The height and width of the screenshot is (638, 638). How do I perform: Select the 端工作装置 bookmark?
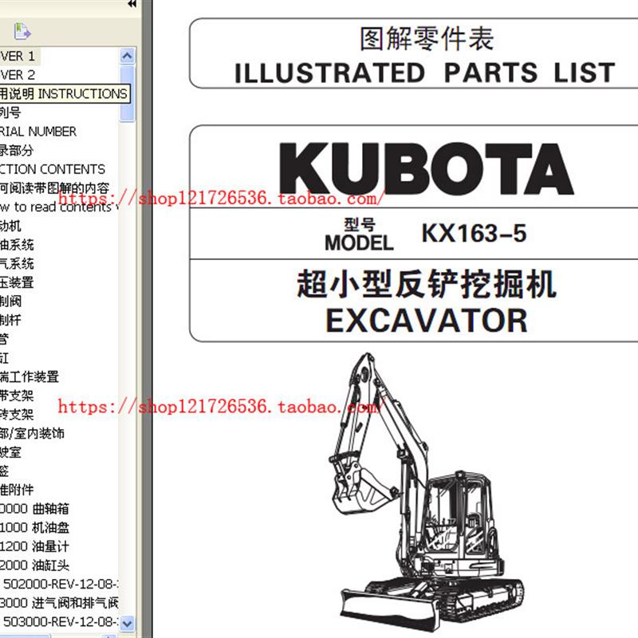pyautogui.click(x=30, y=376)
